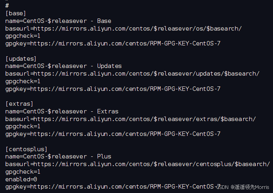Click the [base] section header

[x=16, y=13]
